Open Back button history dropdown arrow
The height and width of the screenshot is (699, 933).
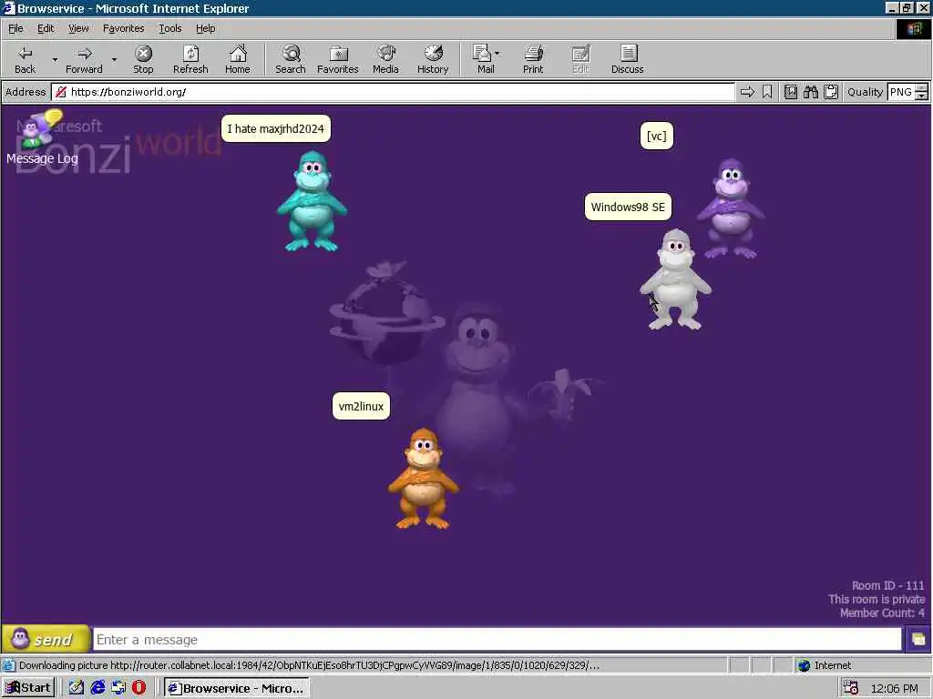coord(55,59)
